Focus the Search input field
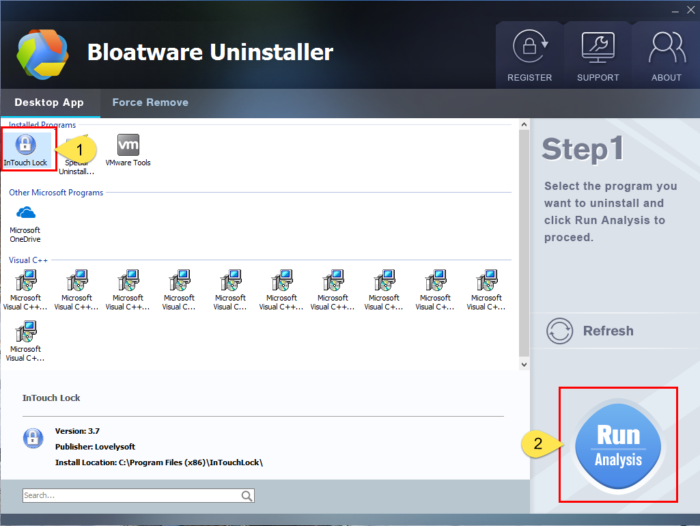This screenshot has width=700, height=526. tap(139, 496)
